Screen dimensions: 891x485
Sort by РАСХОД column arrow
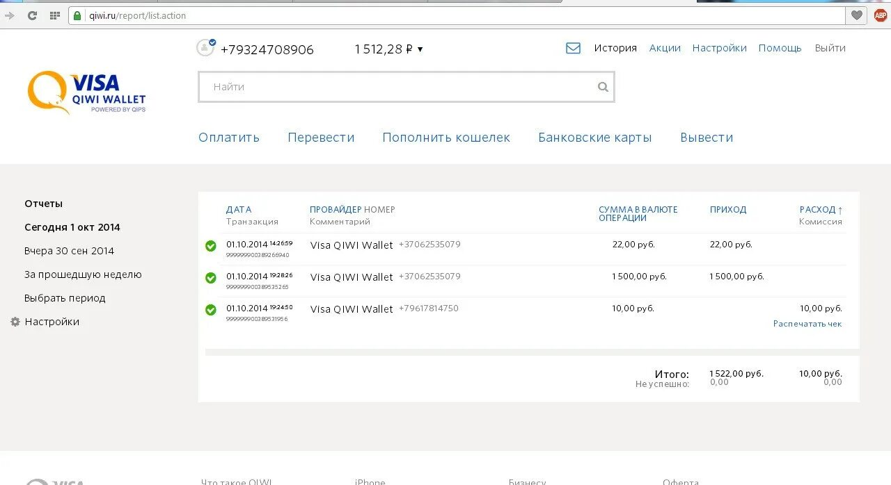[840, 210]
